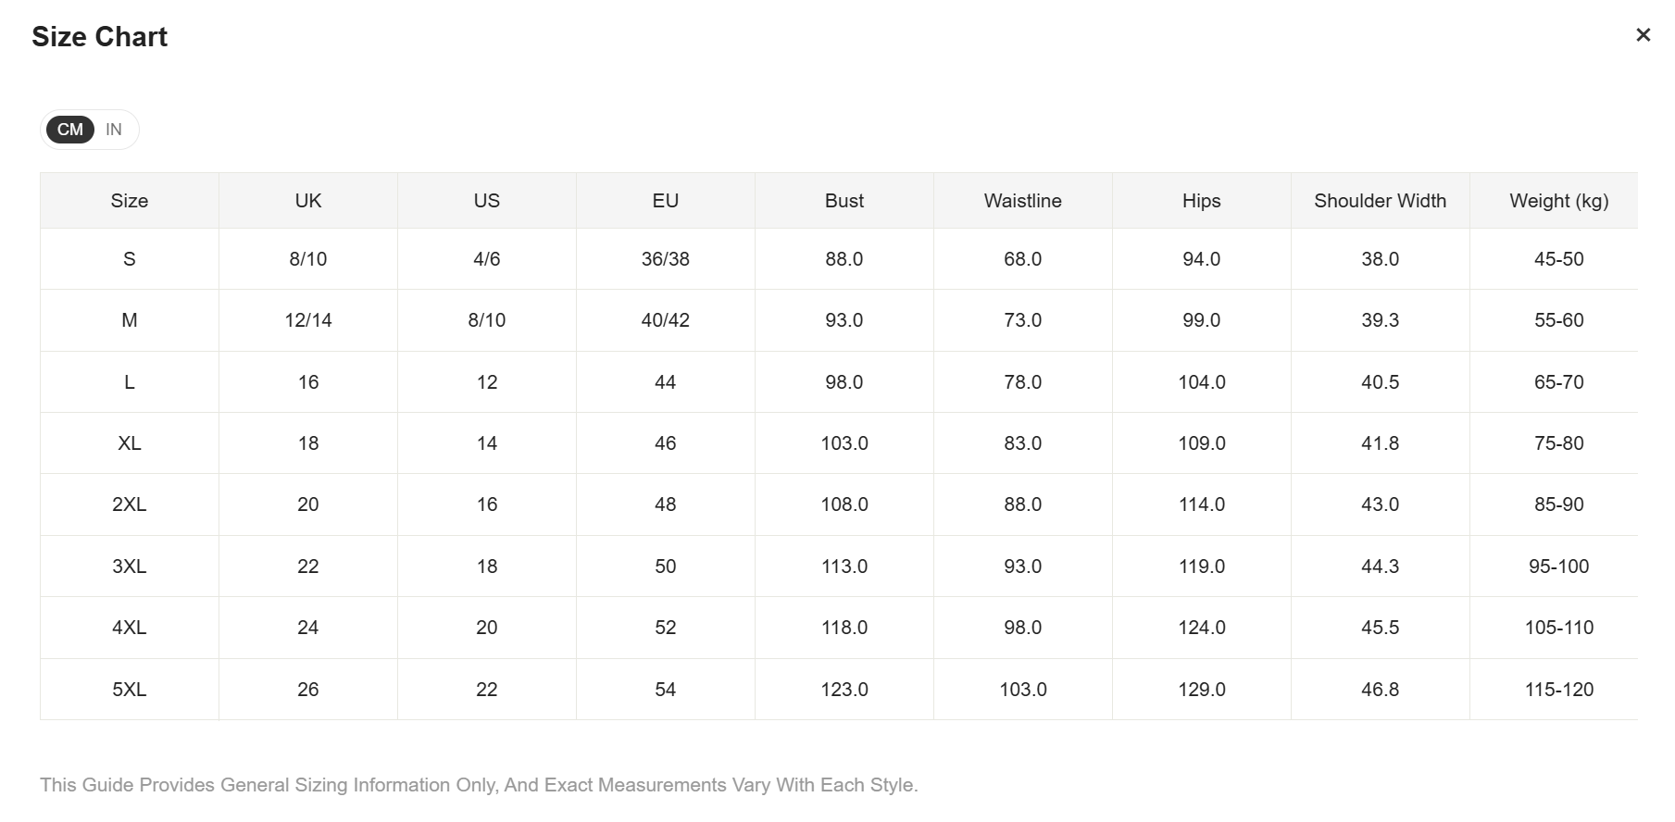
Task: Click the Shoulder Width column header
Action: coord(1380,201)
